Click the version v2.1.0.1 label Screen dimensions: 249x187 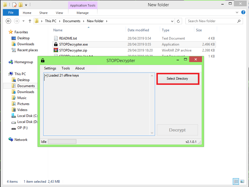(x=191, y=142)
